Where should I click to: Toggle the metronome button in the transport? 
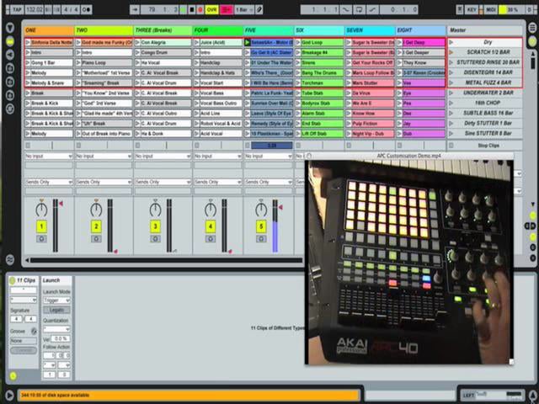point(86,9)
